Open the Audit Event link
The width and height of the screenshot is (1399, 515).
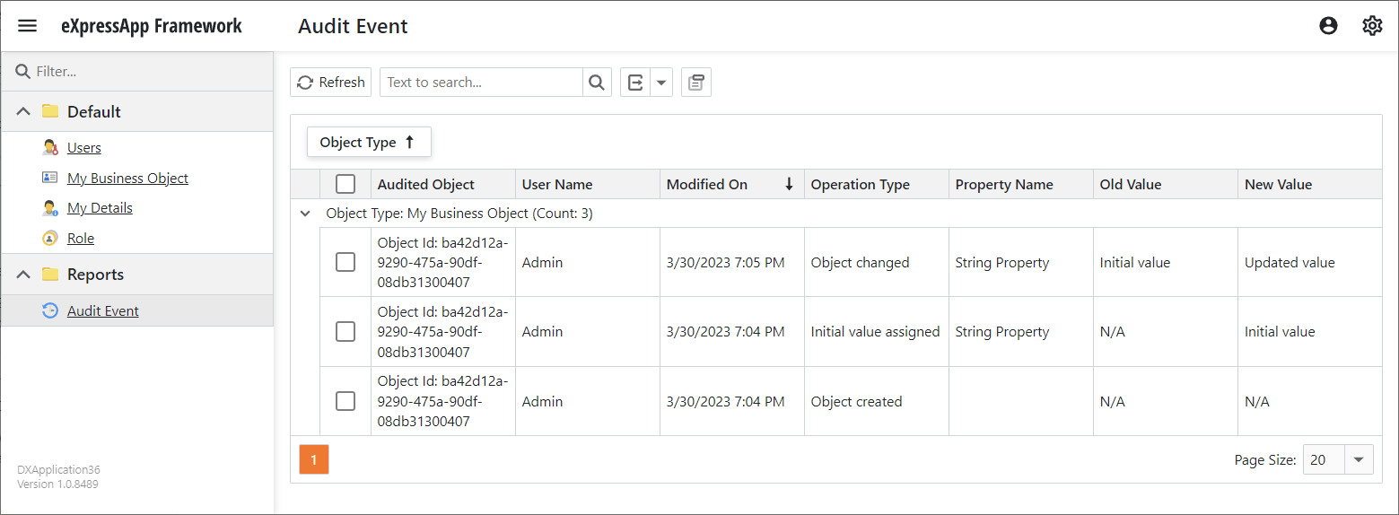[103, 311]
